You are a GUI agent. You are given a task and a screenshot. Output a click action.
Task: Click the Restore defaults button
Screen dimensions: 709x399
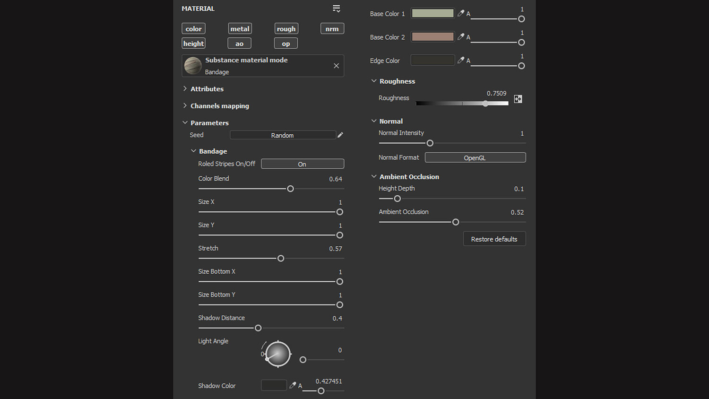point(494,239)
